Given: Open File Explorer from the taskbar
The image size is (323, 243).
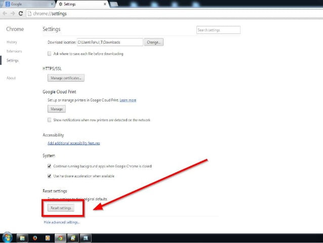Looking at the screenshot, I should pyautogui.click(x=22, y=238).
